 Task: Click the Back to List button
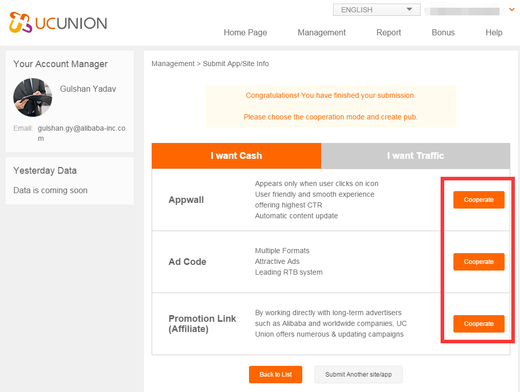point(276,375)
